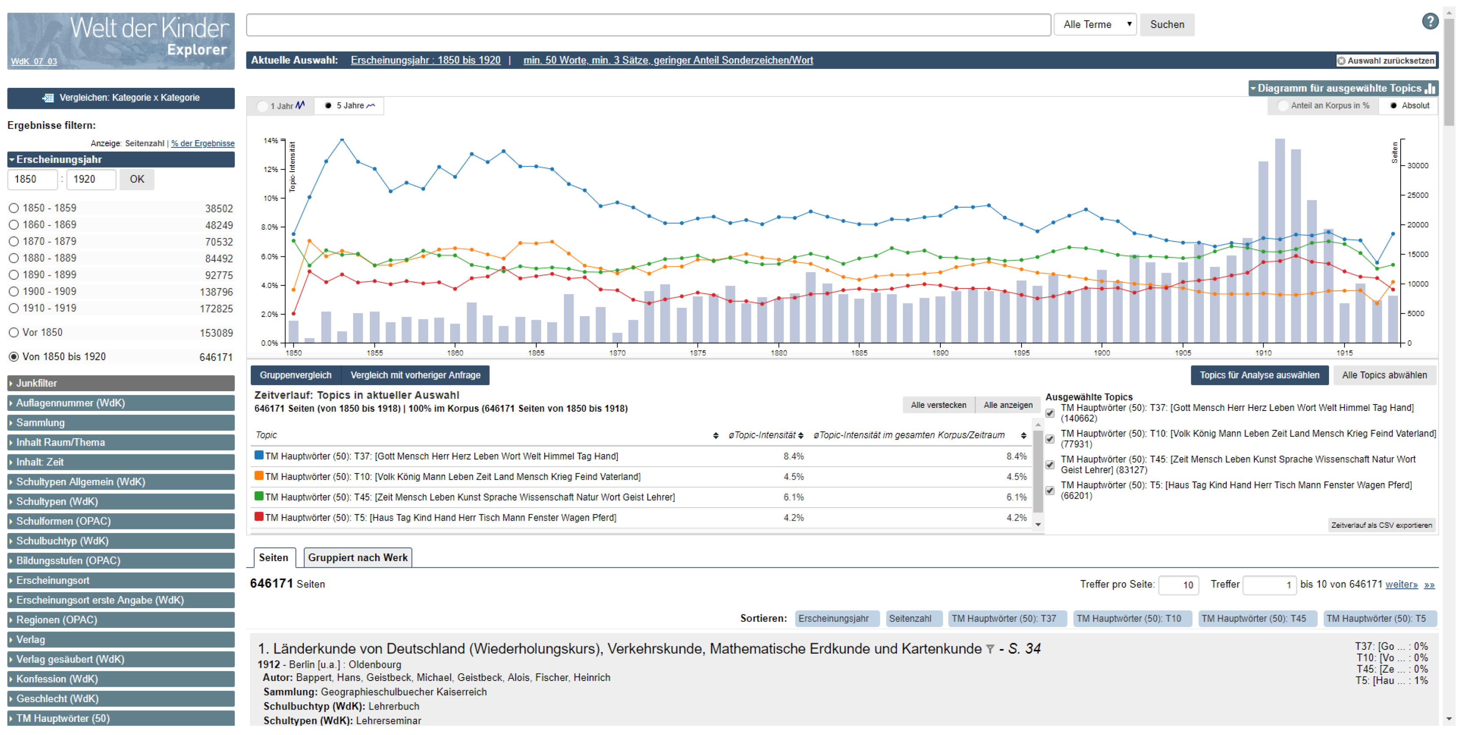
Task: Select the 1870 - 1879 radio button
Action: click(14, 242)
